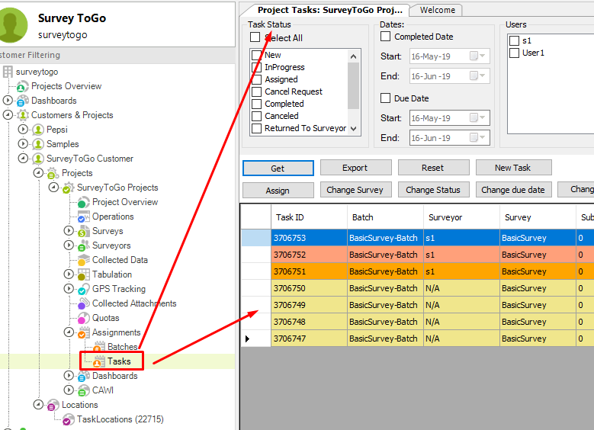This screenshot has height=430, width=594.
Task: Select the Locations tree item
Action: 80,405
